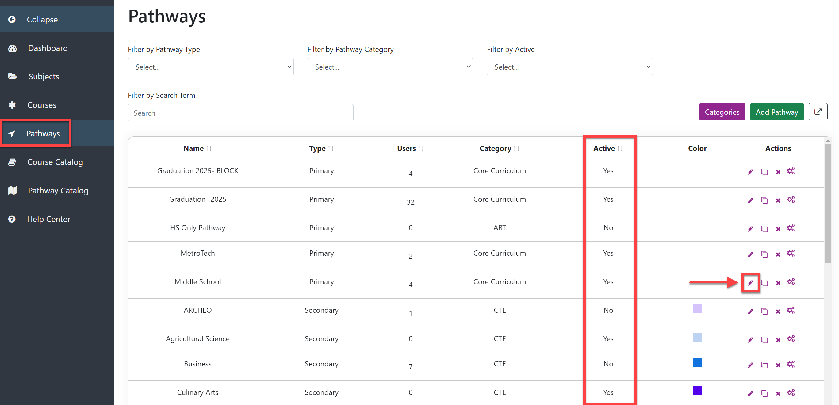
Task: Delete the Graduation 2025- BLOCK pathway
Action: 778,172
